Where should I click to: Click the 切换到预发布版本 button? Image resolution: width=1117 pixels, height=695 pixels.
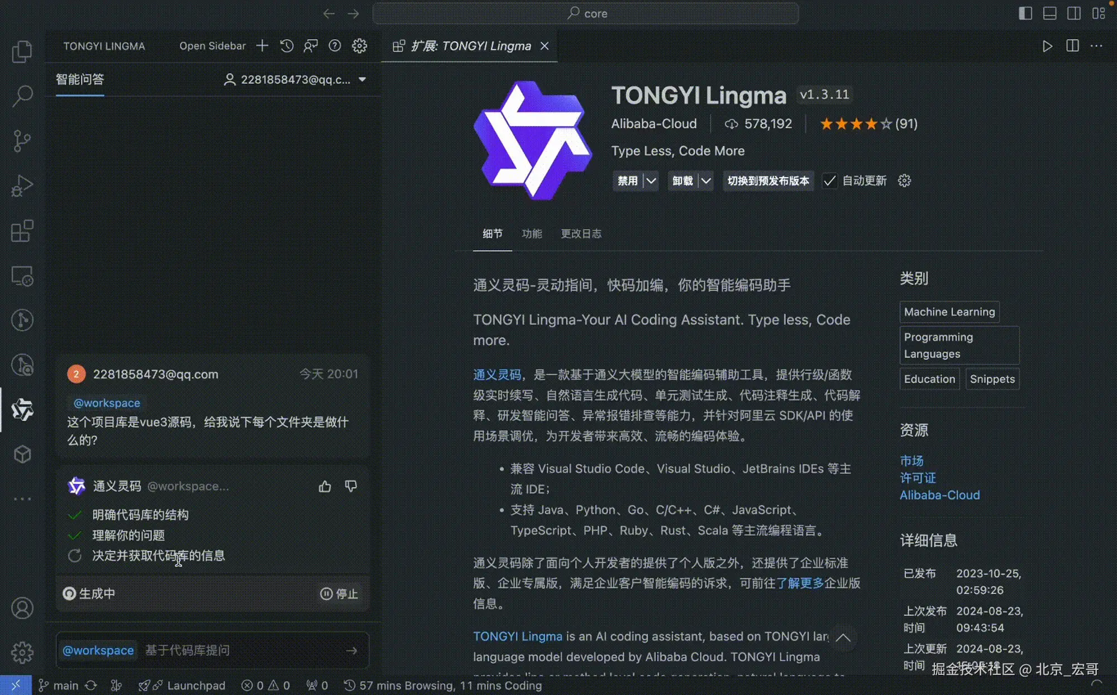768,181
